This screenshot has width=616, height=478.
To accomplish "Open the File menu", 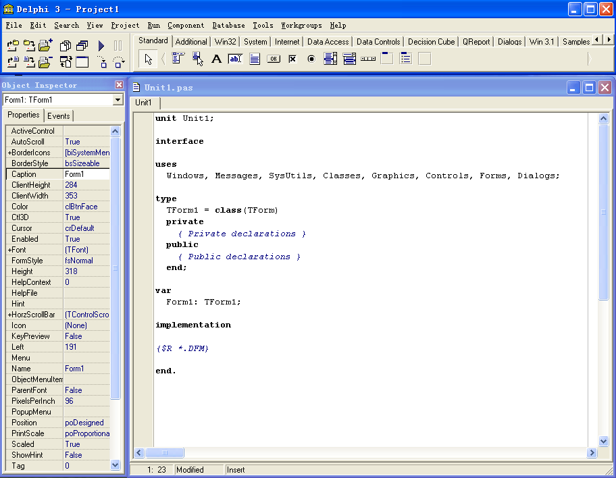I will coord(14,25).
